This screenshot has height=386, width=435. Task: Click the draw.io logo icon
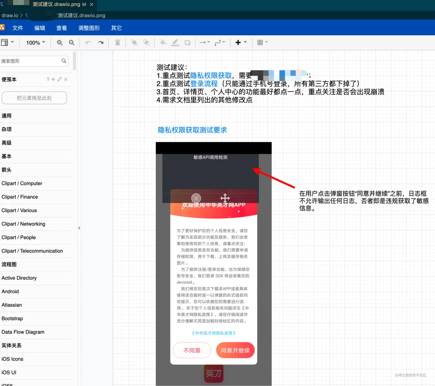(2, 27)
